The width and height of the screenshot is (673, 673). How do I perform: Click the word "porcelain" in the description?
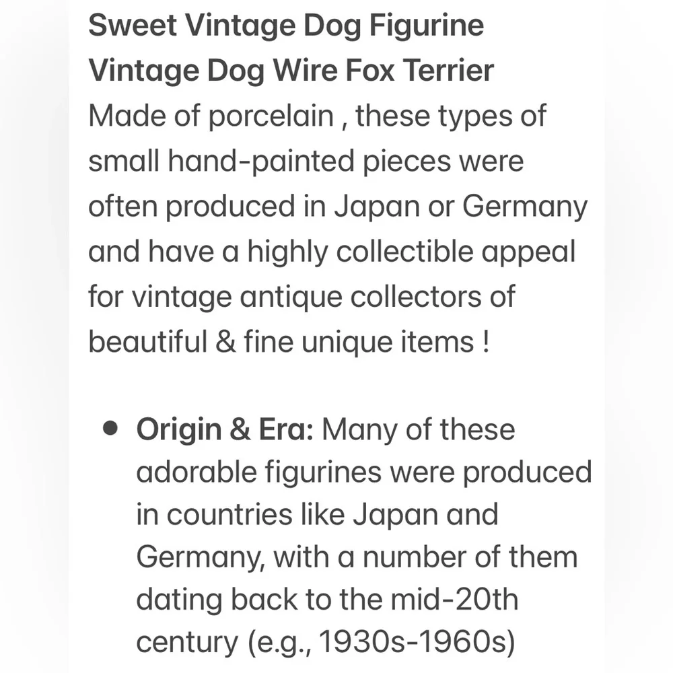click(x=271, y=116)
